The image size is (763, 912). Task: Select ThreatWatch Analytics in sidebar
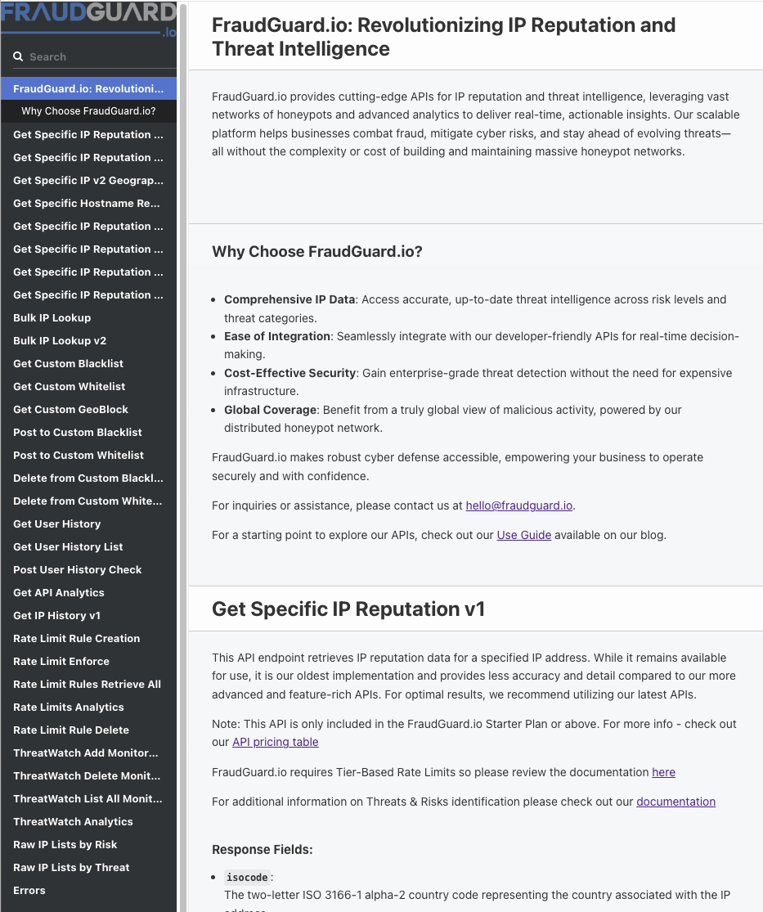pos(73,821)
